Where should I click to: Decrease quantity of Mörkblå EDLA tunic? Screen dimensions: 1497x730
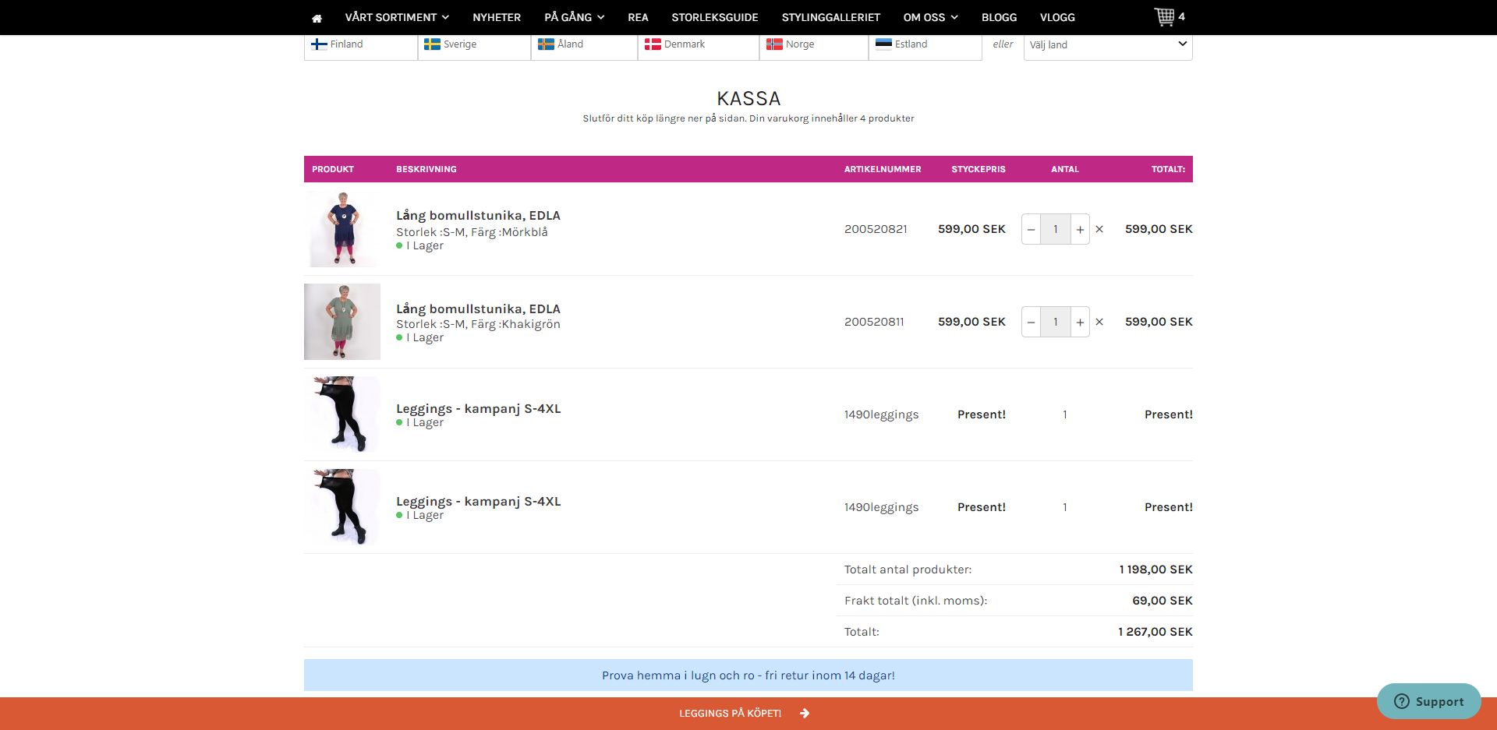pos(1031,229)
